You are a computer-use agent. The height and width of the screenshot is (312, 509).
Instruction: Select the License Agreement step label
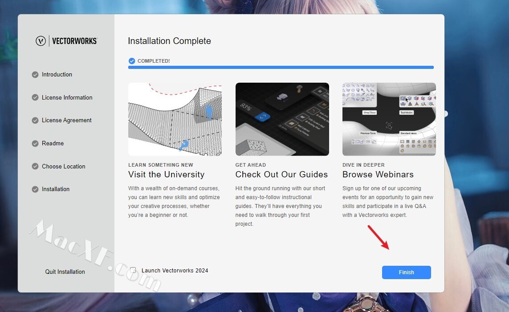(66, 120)
